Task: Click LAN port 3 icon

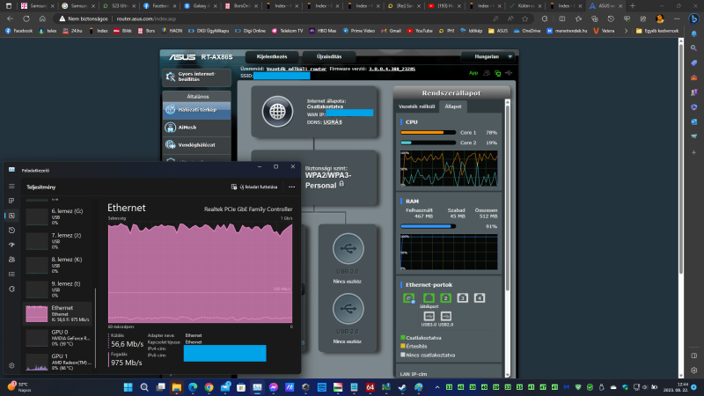Action: [x=463, y=298]
